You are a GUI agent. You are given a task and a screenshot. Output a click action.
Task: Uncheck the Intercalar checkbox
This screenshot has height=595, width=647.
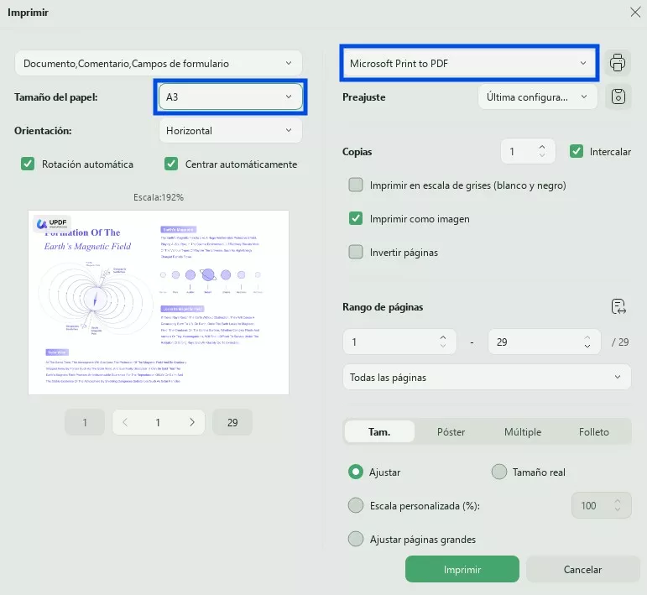click(576, 151)
